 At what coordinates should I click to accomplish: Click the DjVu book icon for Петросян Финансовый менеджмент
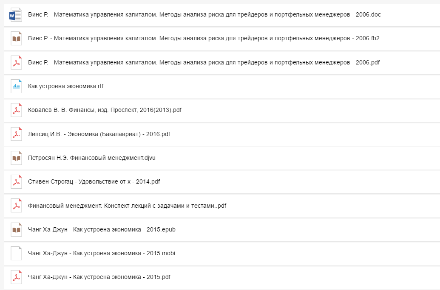pyautogui.click(x=15, y=158)
